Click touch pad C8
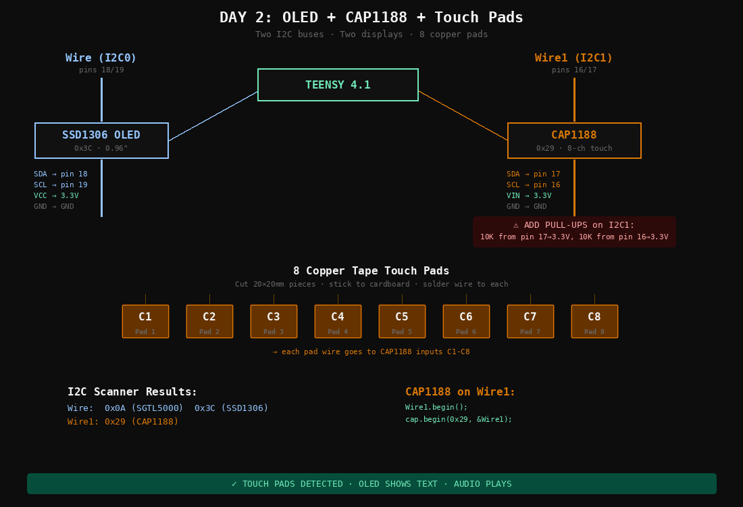 (594, 321)
